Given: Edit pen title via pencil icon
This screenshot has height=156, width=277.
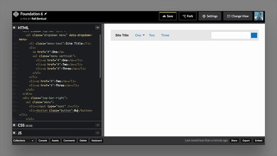Looking at the screenshot, I should pyautogui.click(x=45, y=14).
